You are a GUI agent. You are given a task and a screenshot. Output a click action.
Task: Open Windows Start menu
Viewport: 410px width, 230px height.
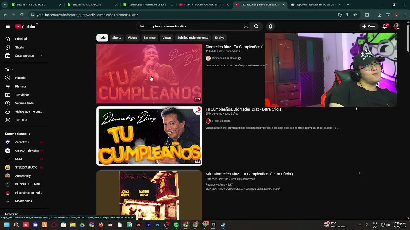[7, 225]
